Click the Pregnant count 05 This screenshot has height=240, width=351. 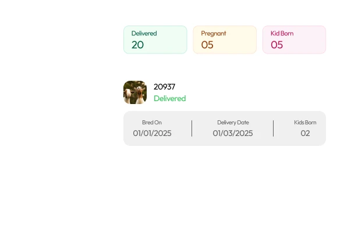(x=207, y=45)
